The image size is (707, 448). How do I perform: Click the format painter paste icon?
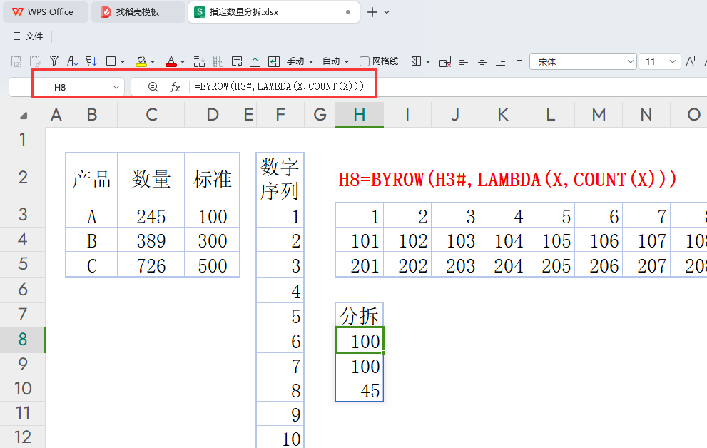point(35,61)
